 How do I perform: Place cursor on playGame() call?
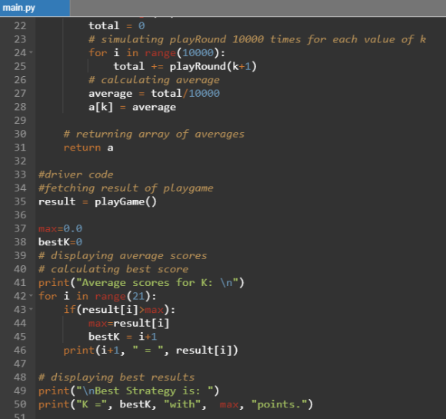point(125,201)
